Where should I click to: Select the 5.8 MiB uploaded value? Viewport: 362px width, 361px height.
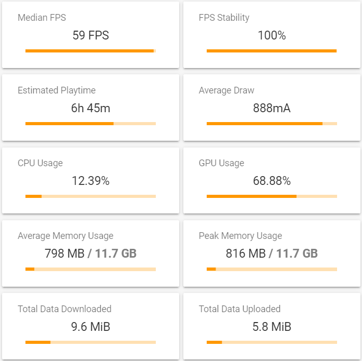[272, 327]
